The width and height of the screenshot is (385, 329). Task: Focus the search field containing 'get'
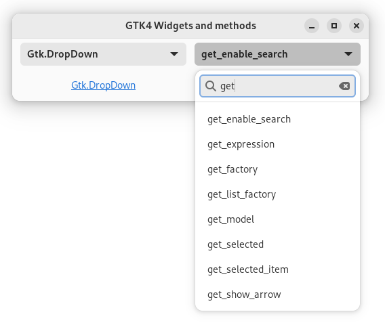tap(277, 86)
